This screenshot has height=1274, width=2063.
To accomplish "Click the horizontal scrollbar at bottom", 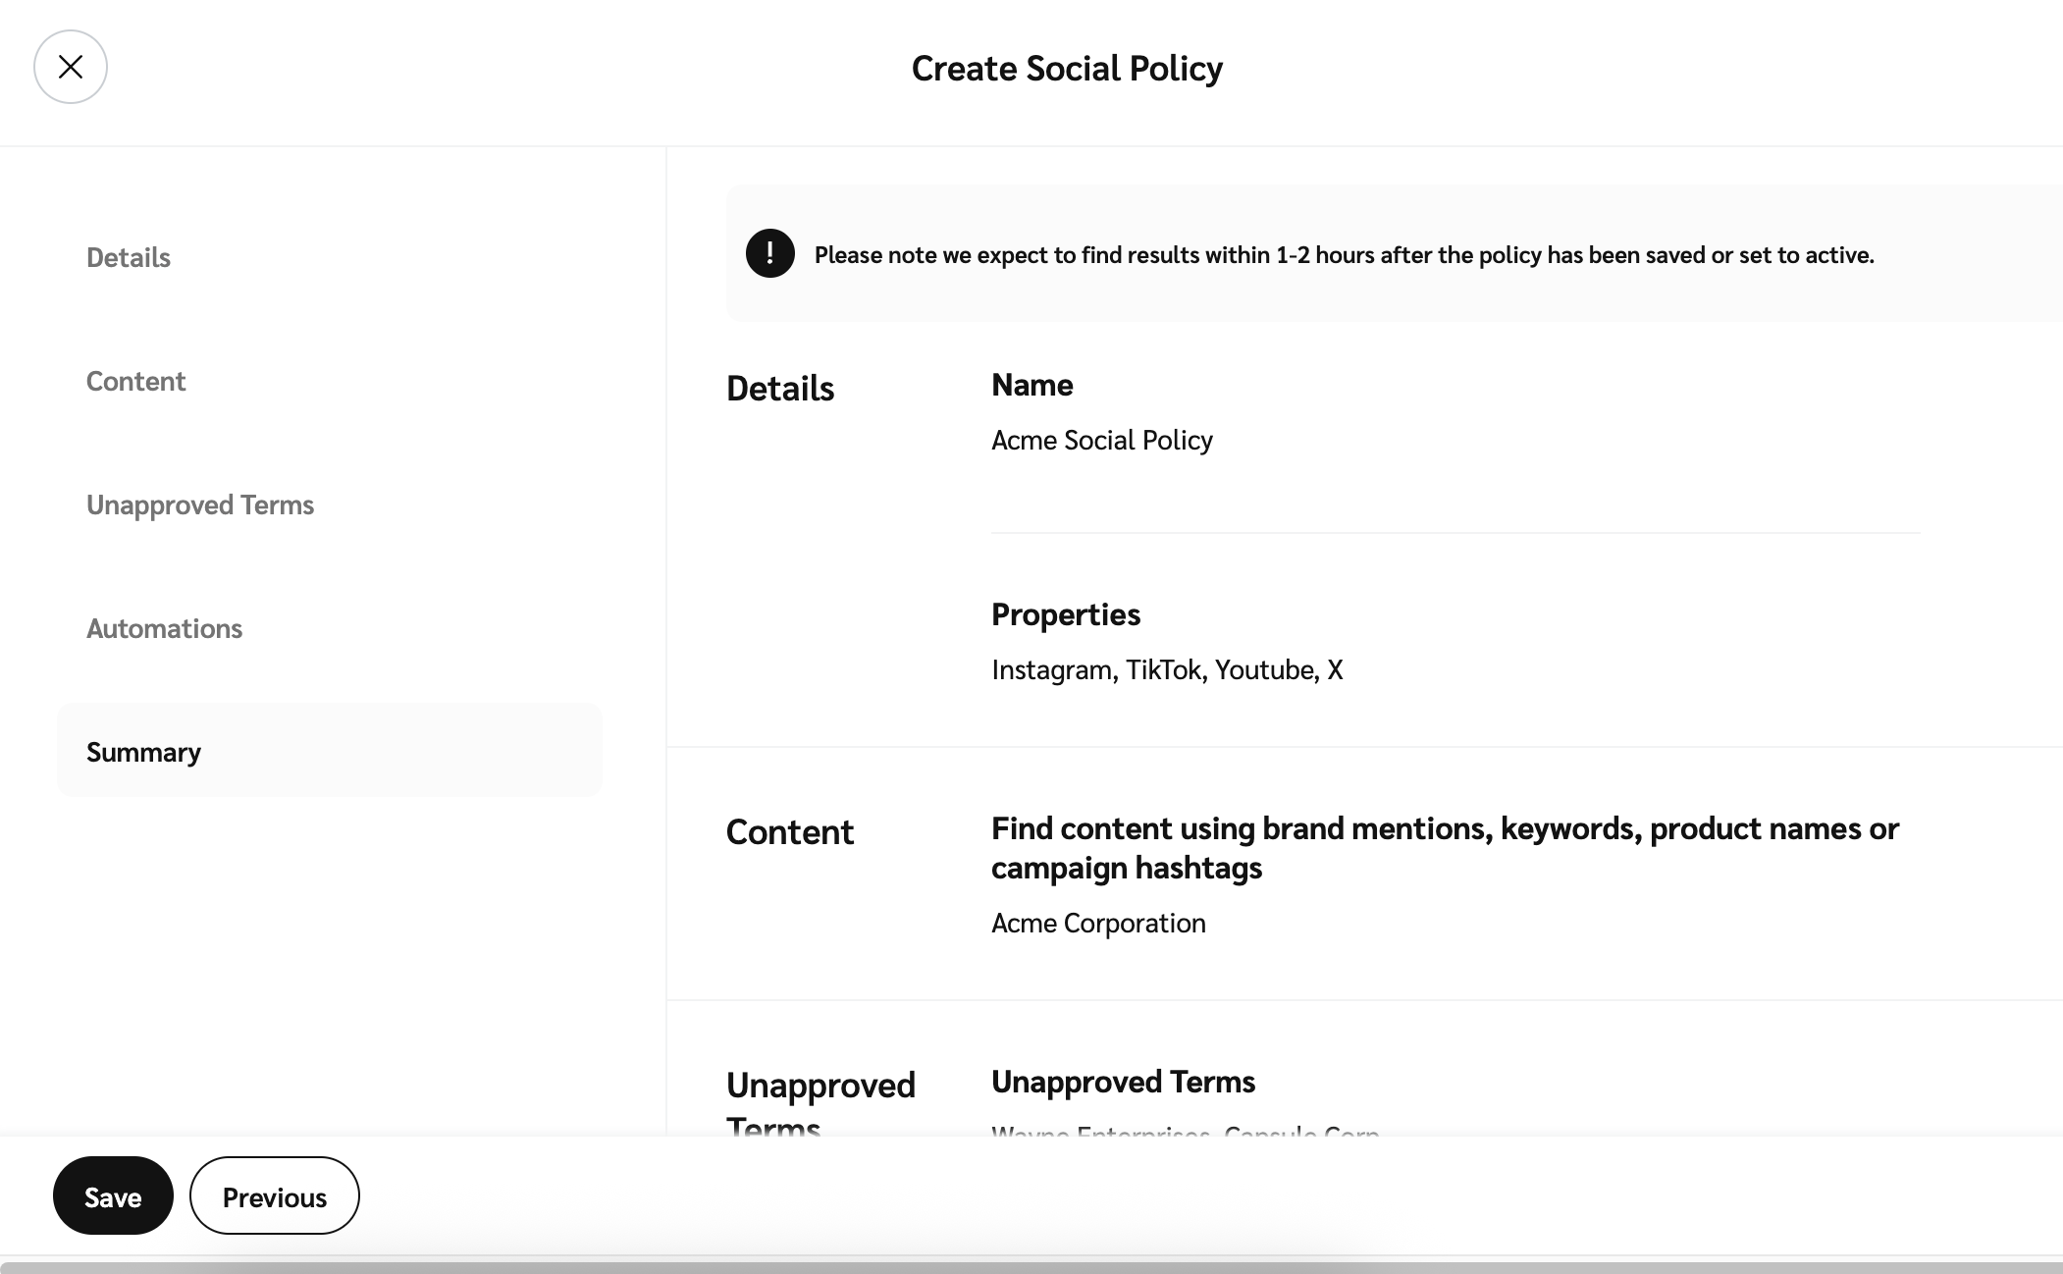I will [x=1031, y=1267].
